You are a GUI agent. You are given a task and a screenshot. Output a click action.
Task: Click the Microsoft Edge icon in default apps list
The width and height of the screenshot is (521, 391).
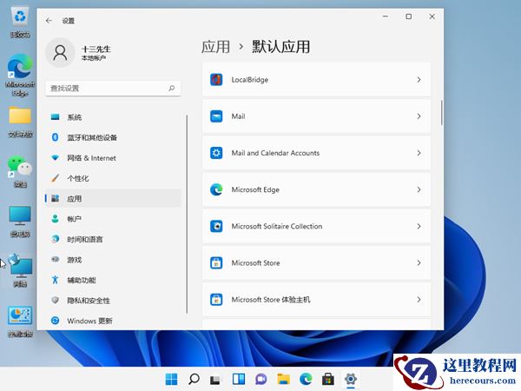click(216, 189)
